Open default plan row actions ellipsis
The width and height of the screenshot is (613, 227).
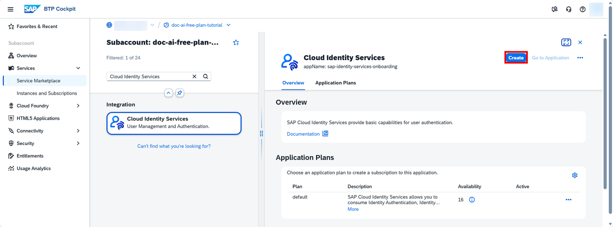(569, 199)
